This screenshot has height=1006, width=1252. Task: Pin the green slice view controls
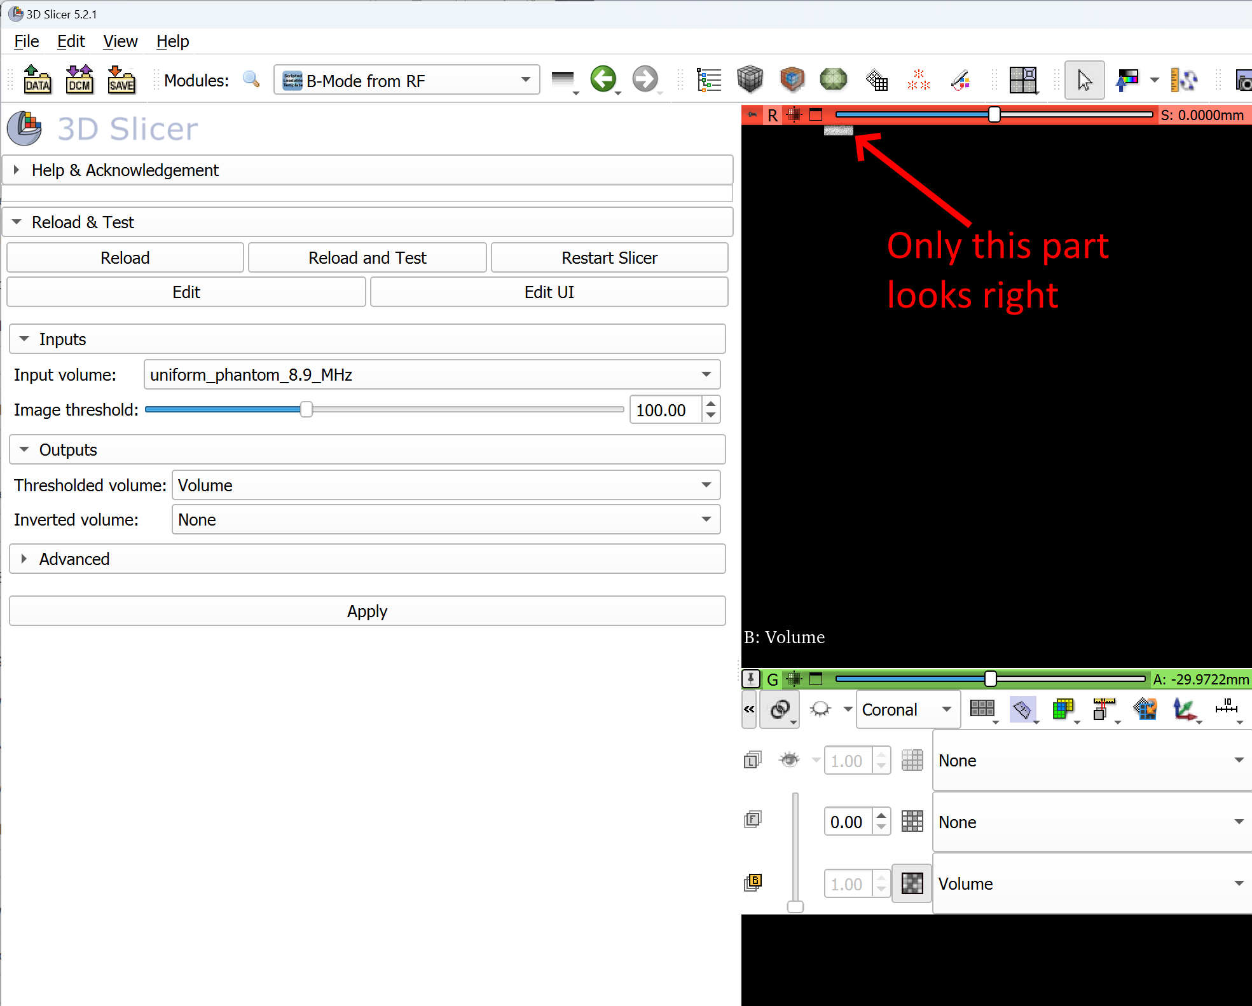click(x=750, y=679)
